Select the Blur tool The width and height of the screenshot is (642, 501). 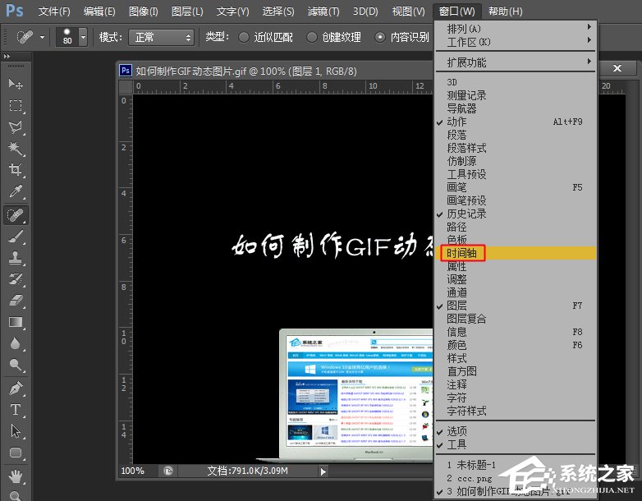(16, 343)
